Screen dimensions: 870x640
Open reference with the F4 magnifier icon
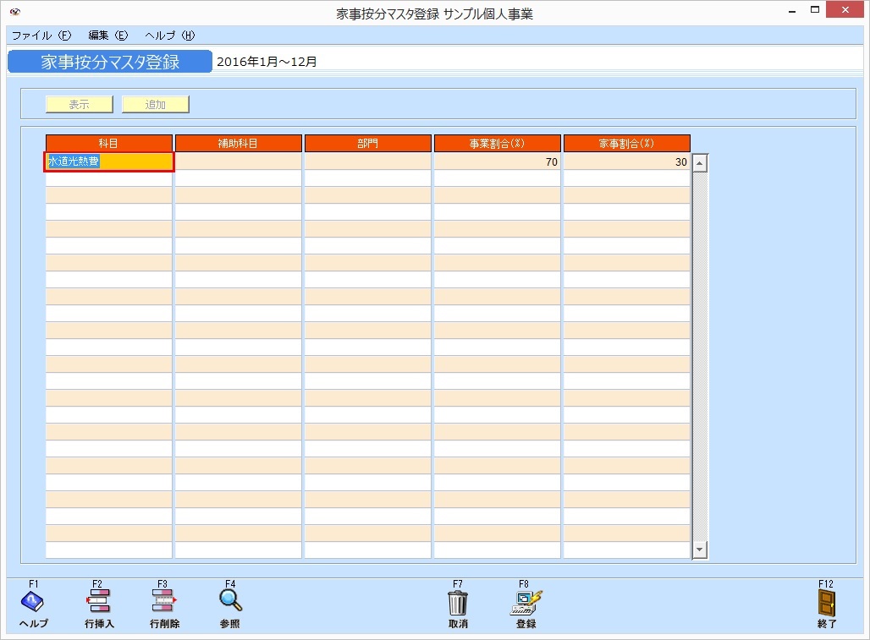[230, 602]
